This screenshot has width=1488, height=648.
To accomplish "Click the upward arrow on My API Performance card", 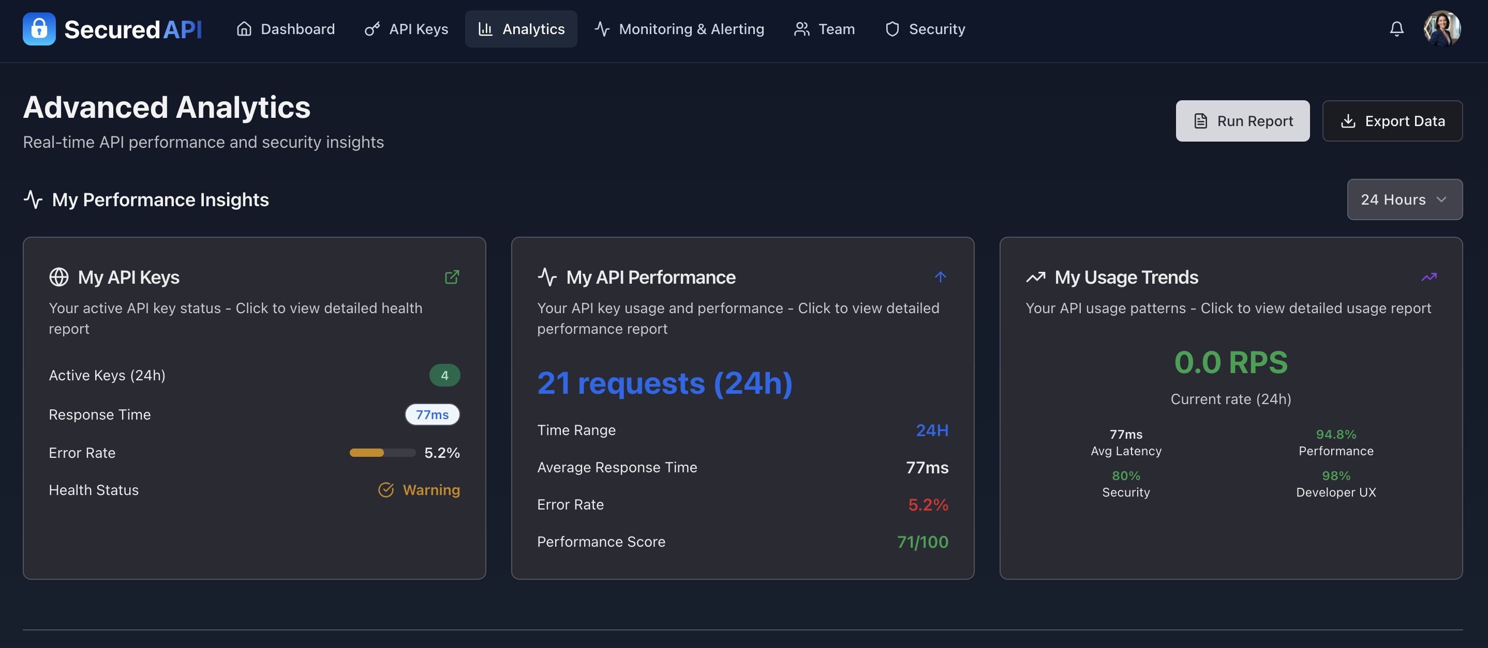I will 941,277.
